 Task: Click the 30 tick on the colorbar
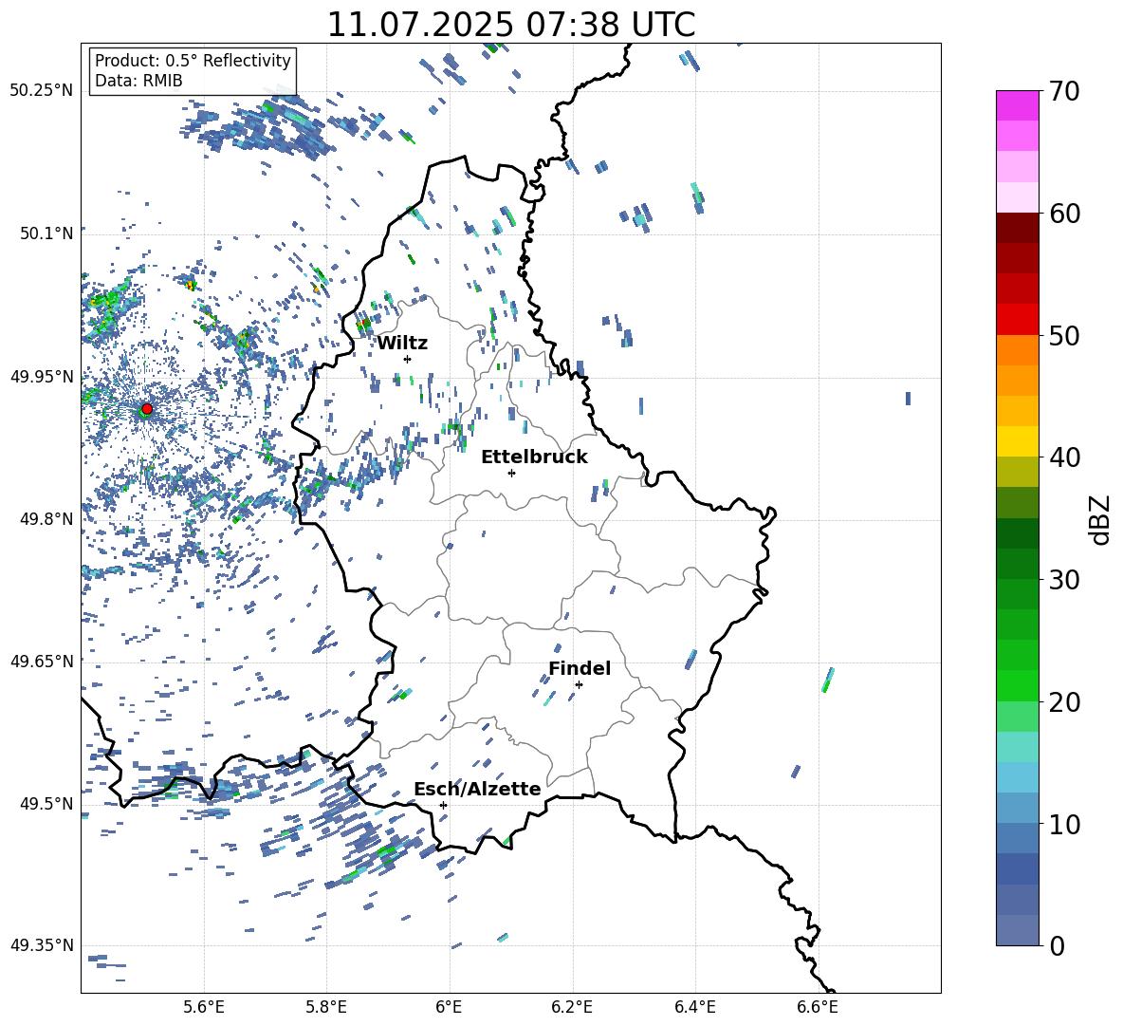pos(1063,579)
